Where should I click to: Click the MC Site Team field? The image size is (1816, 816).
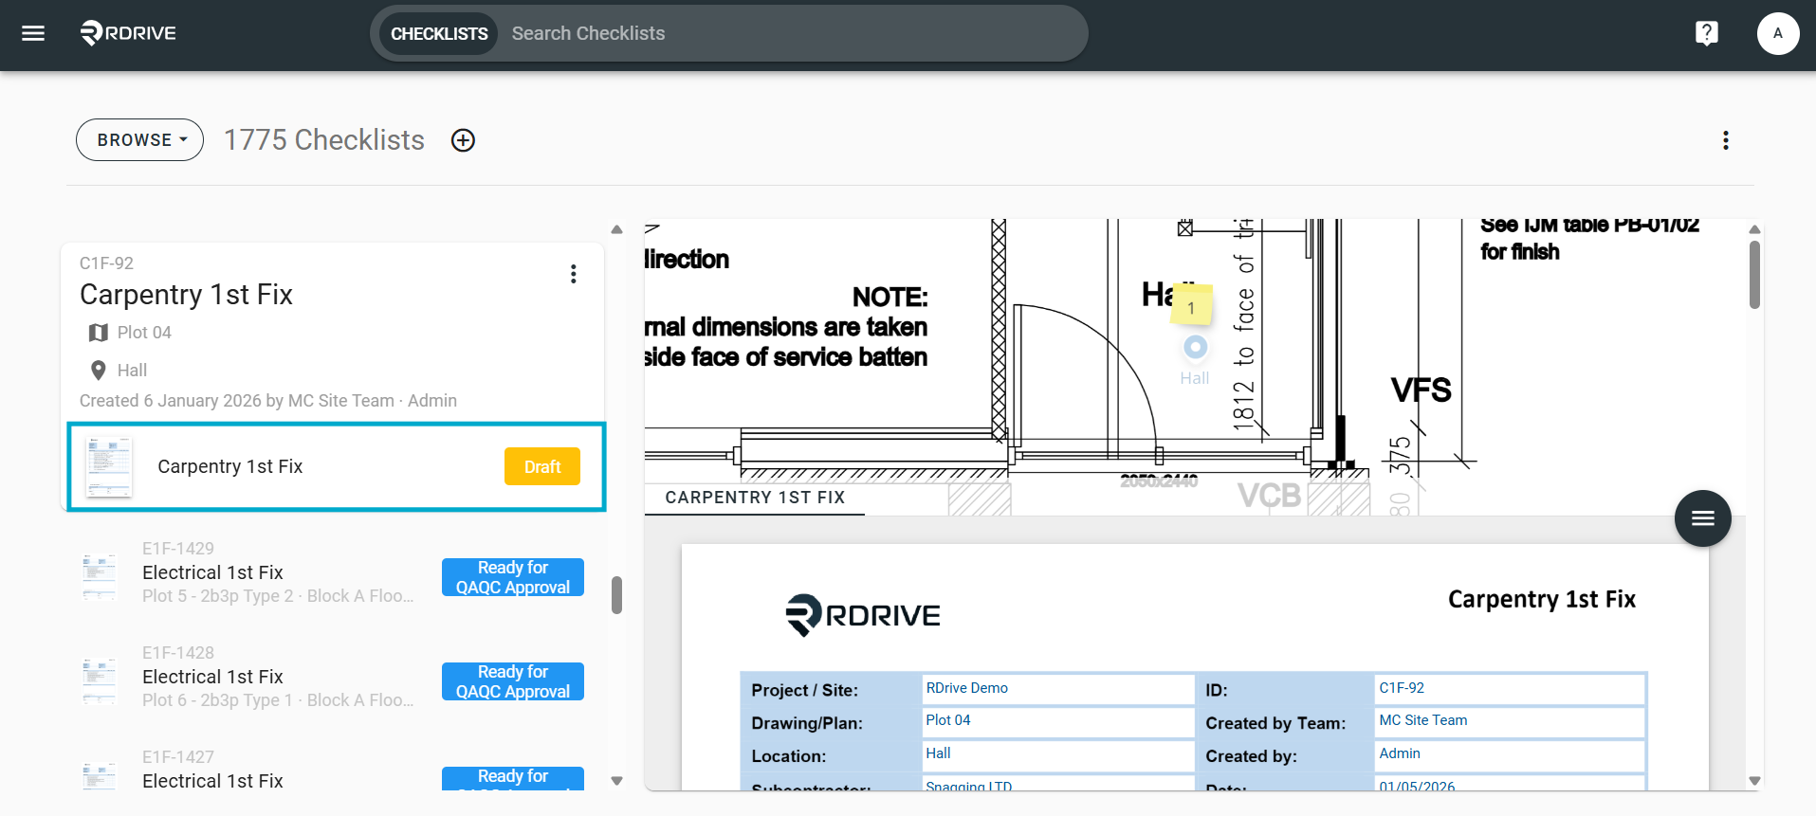[1510, 721]
